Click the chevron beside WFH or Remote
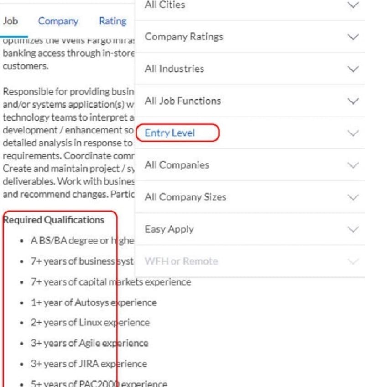The height and width of the screenshot is (387, 365). click(x=353, y=261)
